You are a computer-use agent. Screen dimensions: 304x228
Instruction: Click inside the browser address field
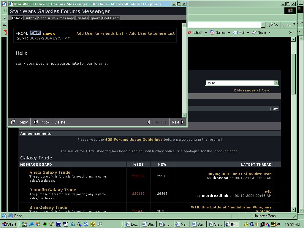click(224, 25)
